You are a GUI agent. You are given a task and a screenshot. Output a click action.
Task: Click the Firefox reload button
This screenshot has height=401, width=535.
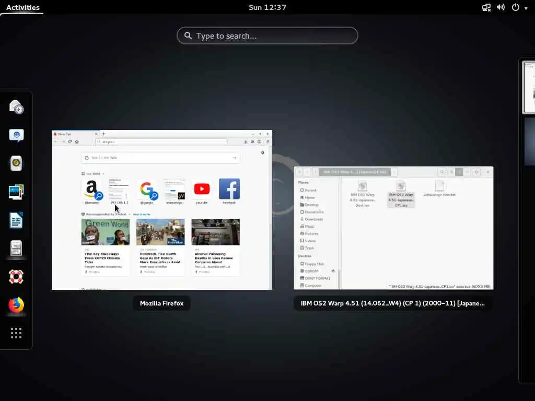[70, 141]
